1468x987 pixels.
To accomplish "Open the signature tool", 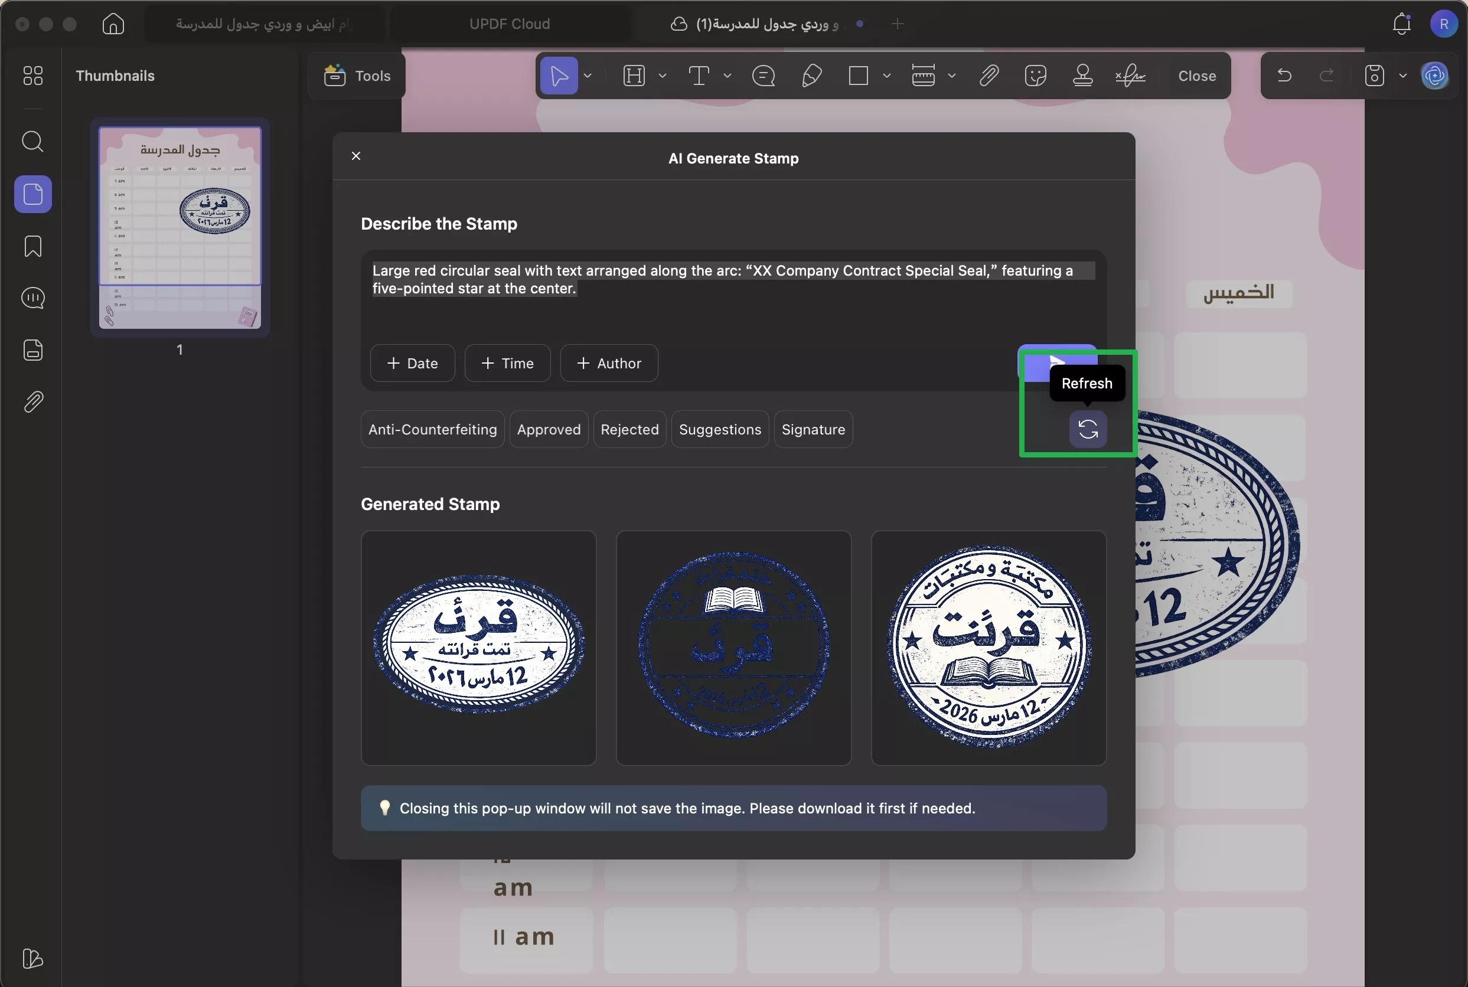I will tap(1130, 76).
